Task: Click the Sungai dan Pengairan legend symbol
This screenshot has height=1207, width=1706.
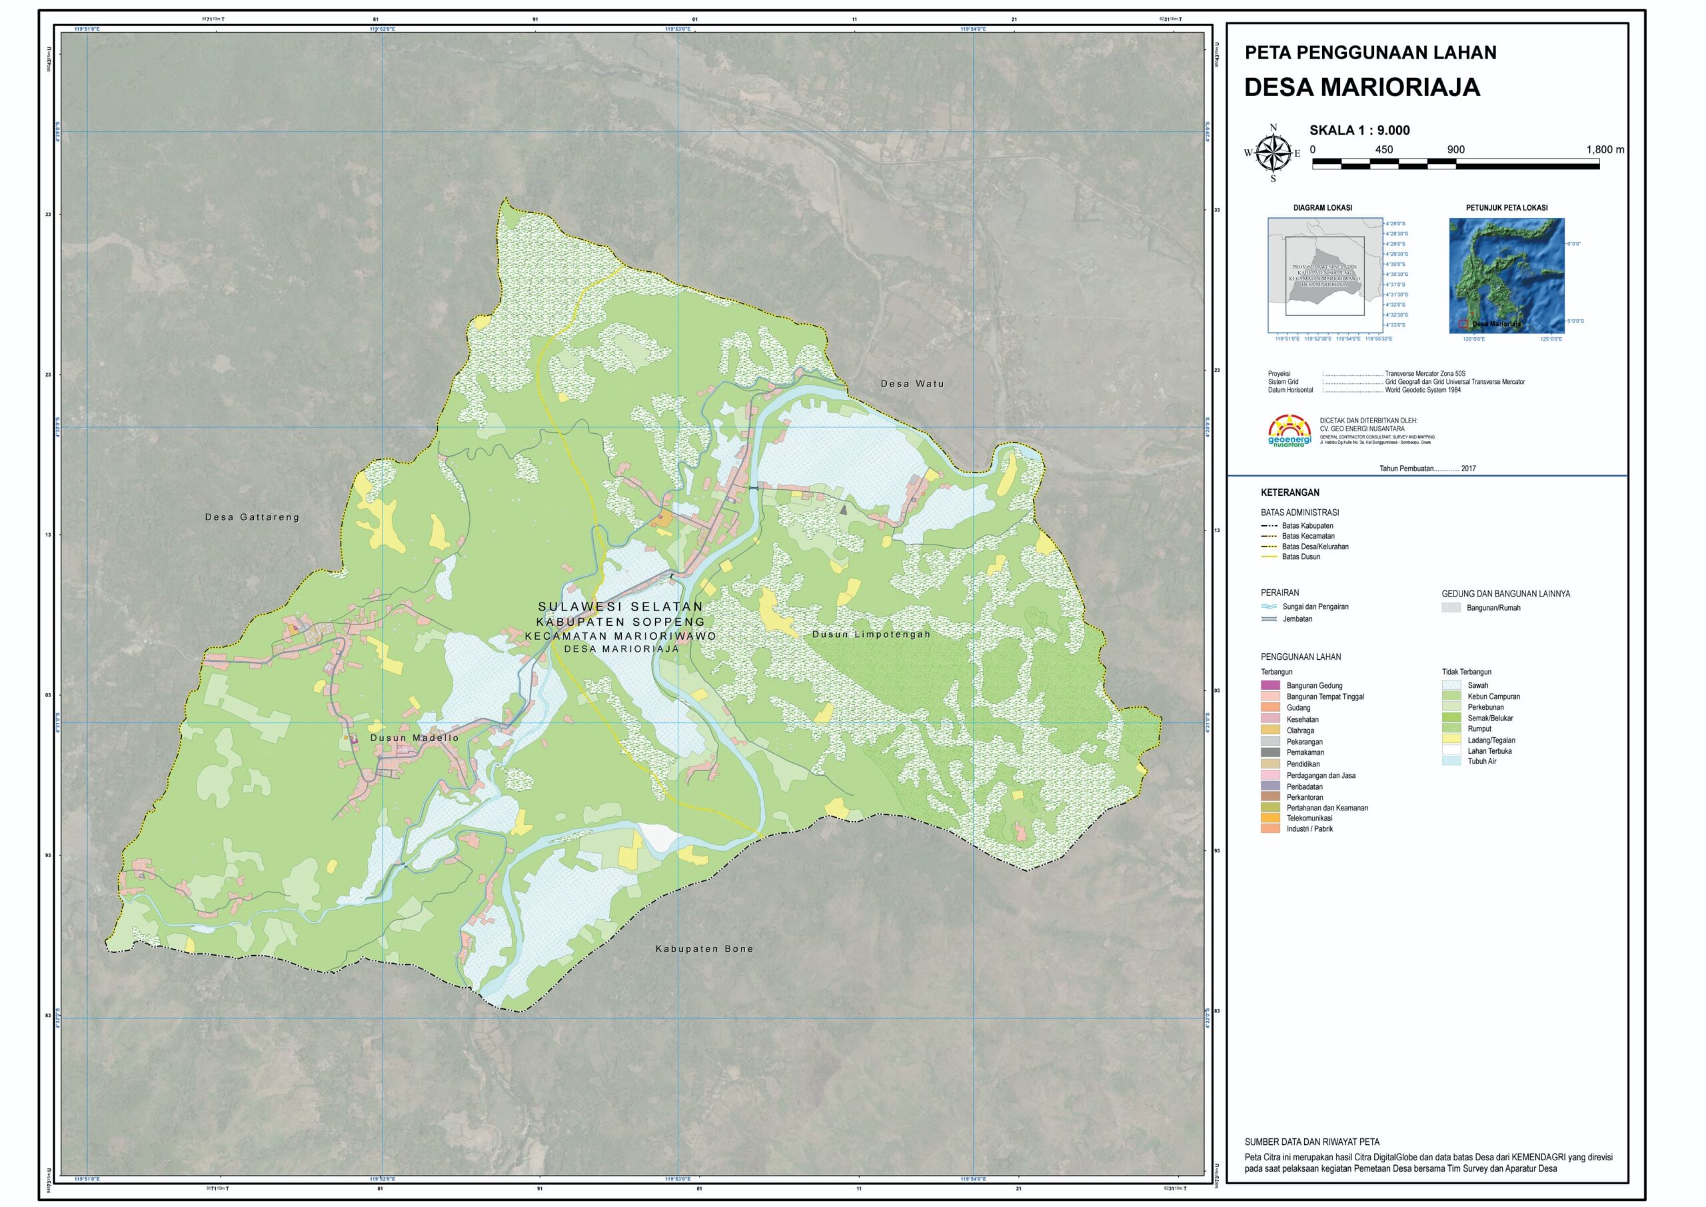Action: [x=1269, y=606]
